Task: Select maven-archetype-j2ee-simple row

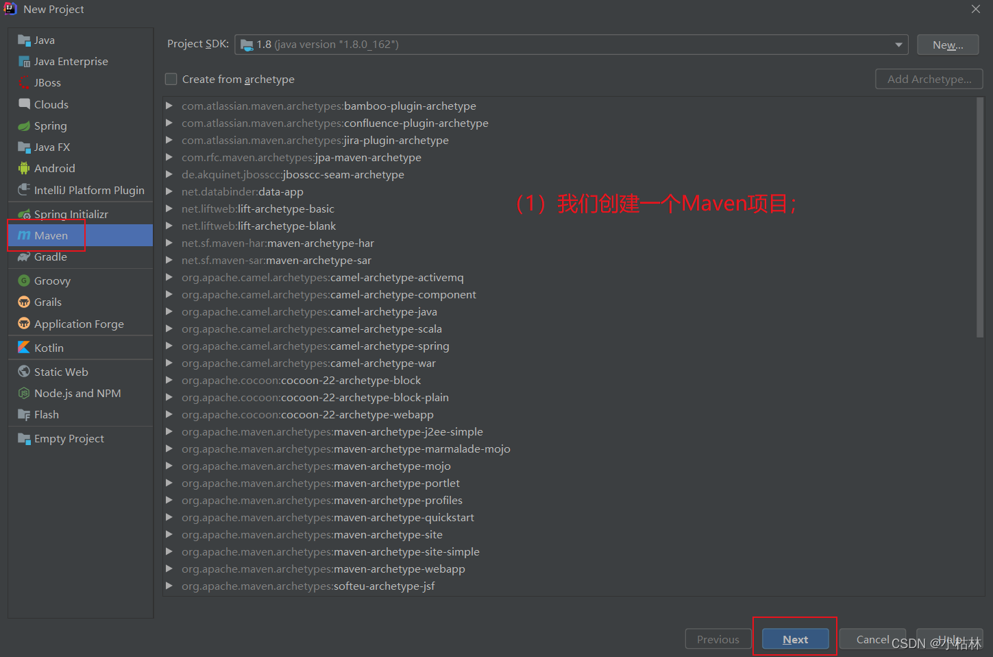Action: pyautogui.click(x=569, y=432)
